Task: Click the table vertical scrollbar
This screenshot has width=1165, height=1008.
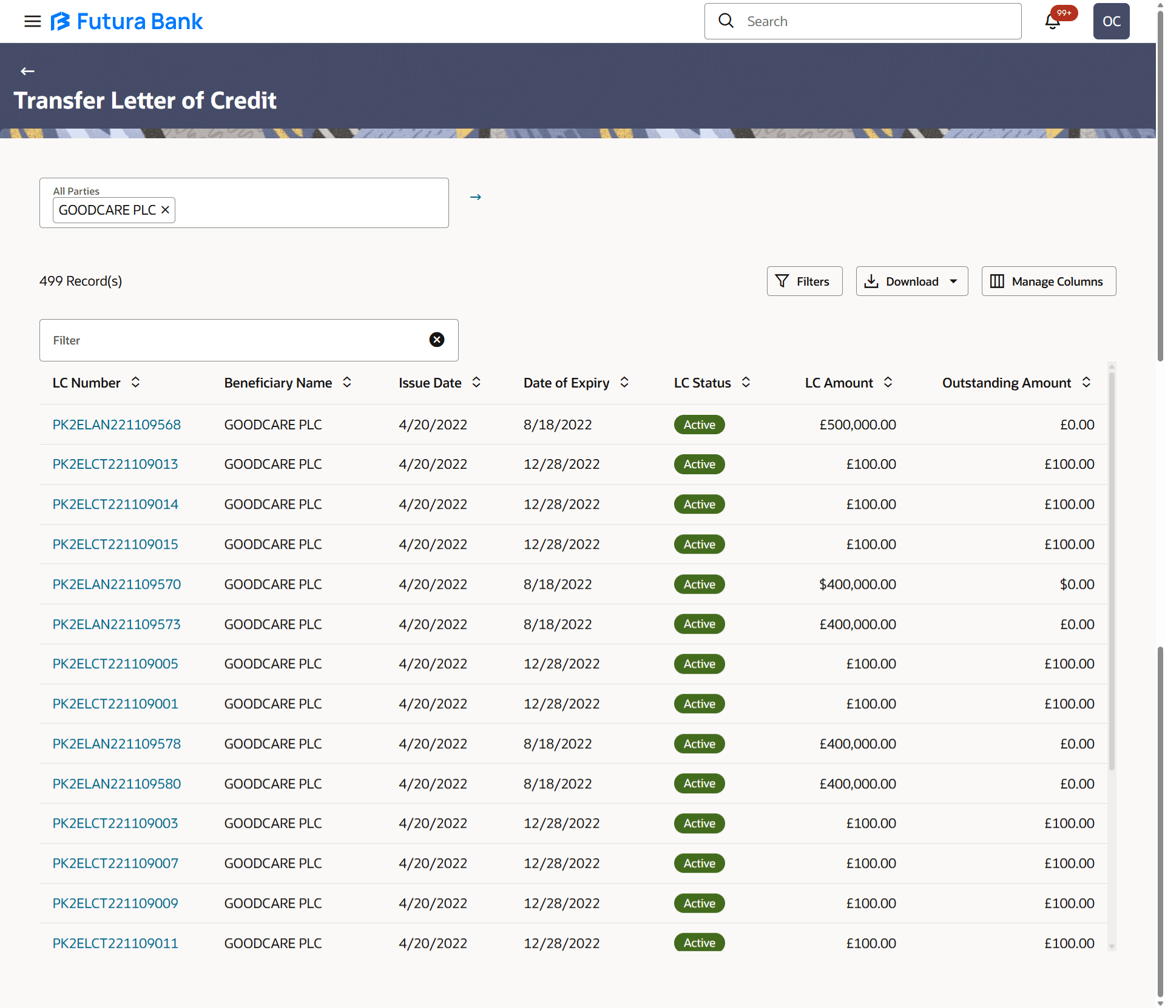Action: pos(1112,570)
